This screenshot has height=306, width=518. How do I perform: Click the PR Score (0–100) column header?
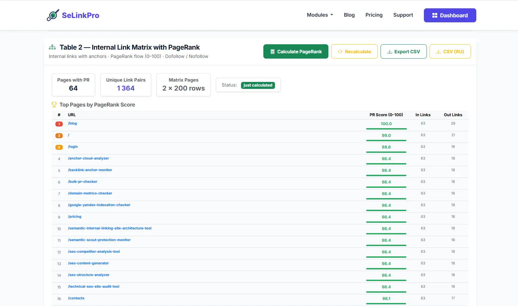click(386, 115)
